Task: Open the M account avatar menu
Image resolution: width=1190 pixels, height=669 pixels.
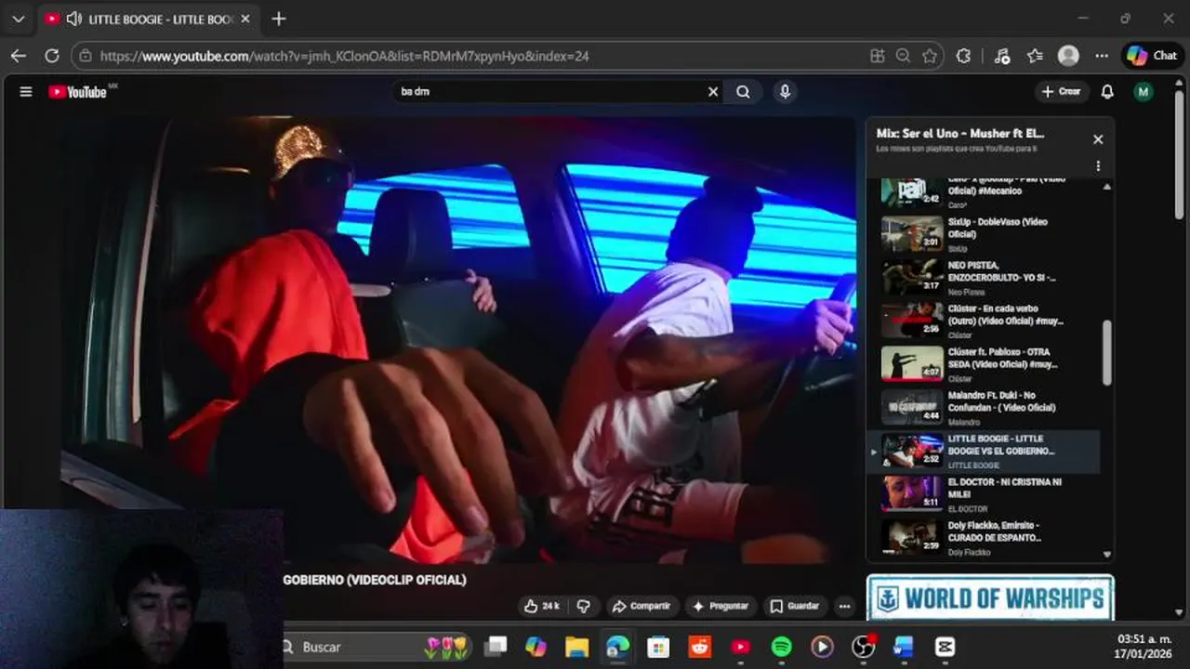Action: coord(1144,92)
